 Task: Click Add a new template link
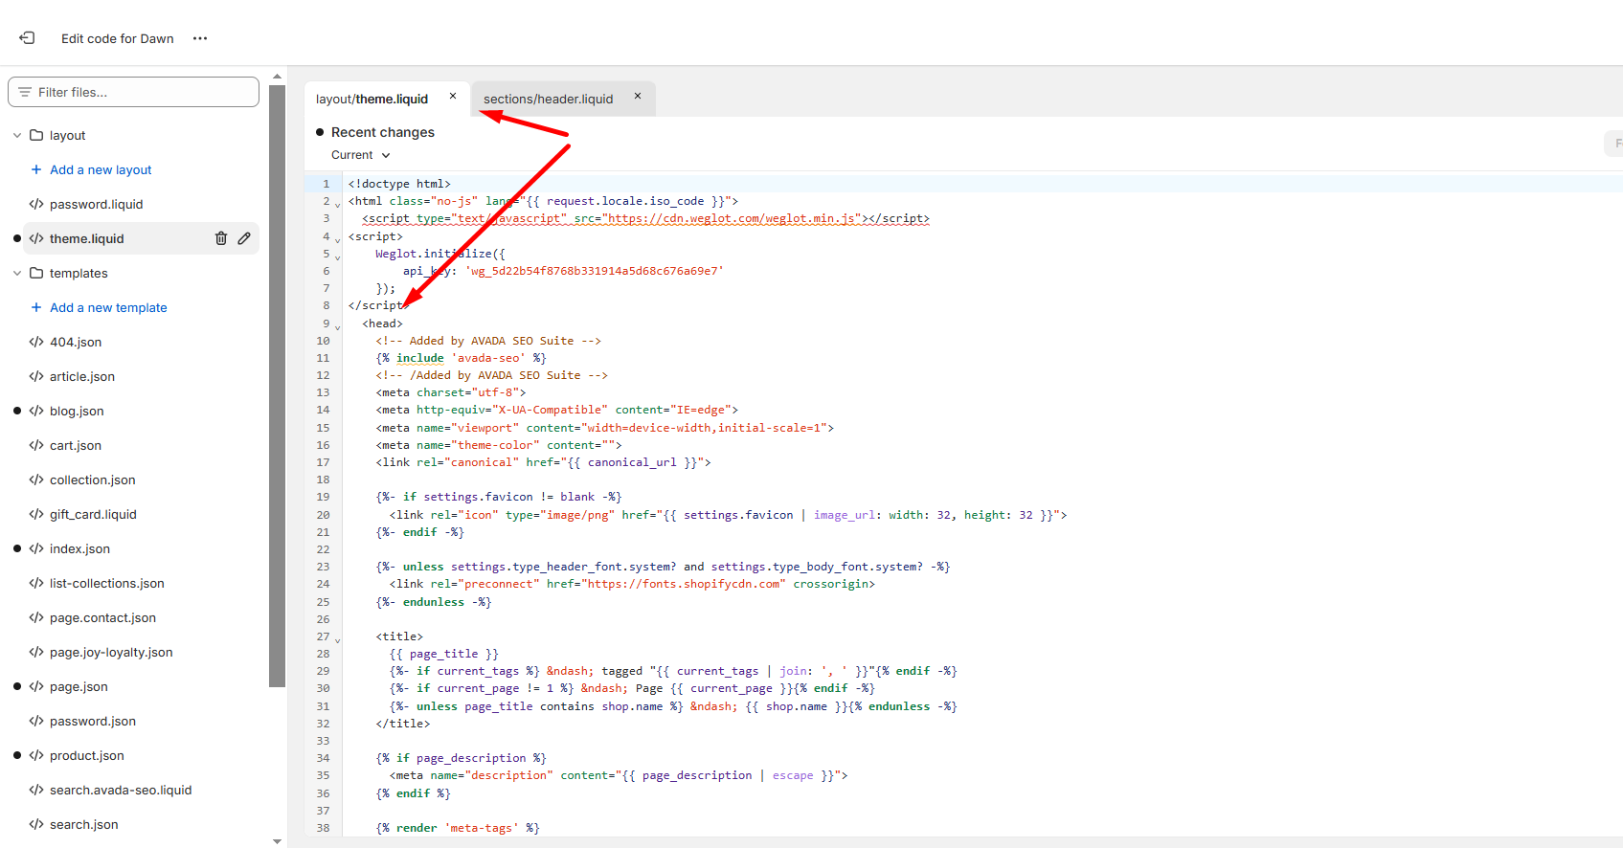108,307
